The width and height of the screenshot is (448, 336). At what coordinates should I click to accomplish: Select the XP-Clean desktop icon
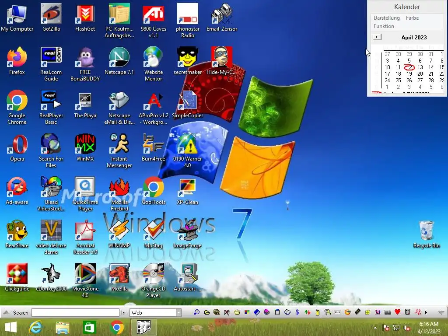click(x=187, y=191)
